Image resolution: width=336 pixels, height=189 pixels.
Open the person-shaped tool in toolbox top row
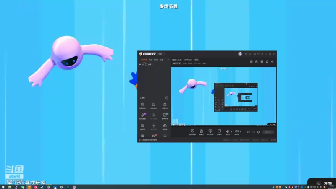[x=153, y=106]
